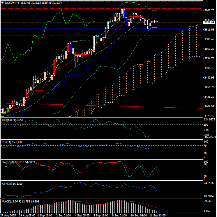The image size is (217, 217).
Task: Select the CCI scale value -165.9534
Action: (209, 137)
